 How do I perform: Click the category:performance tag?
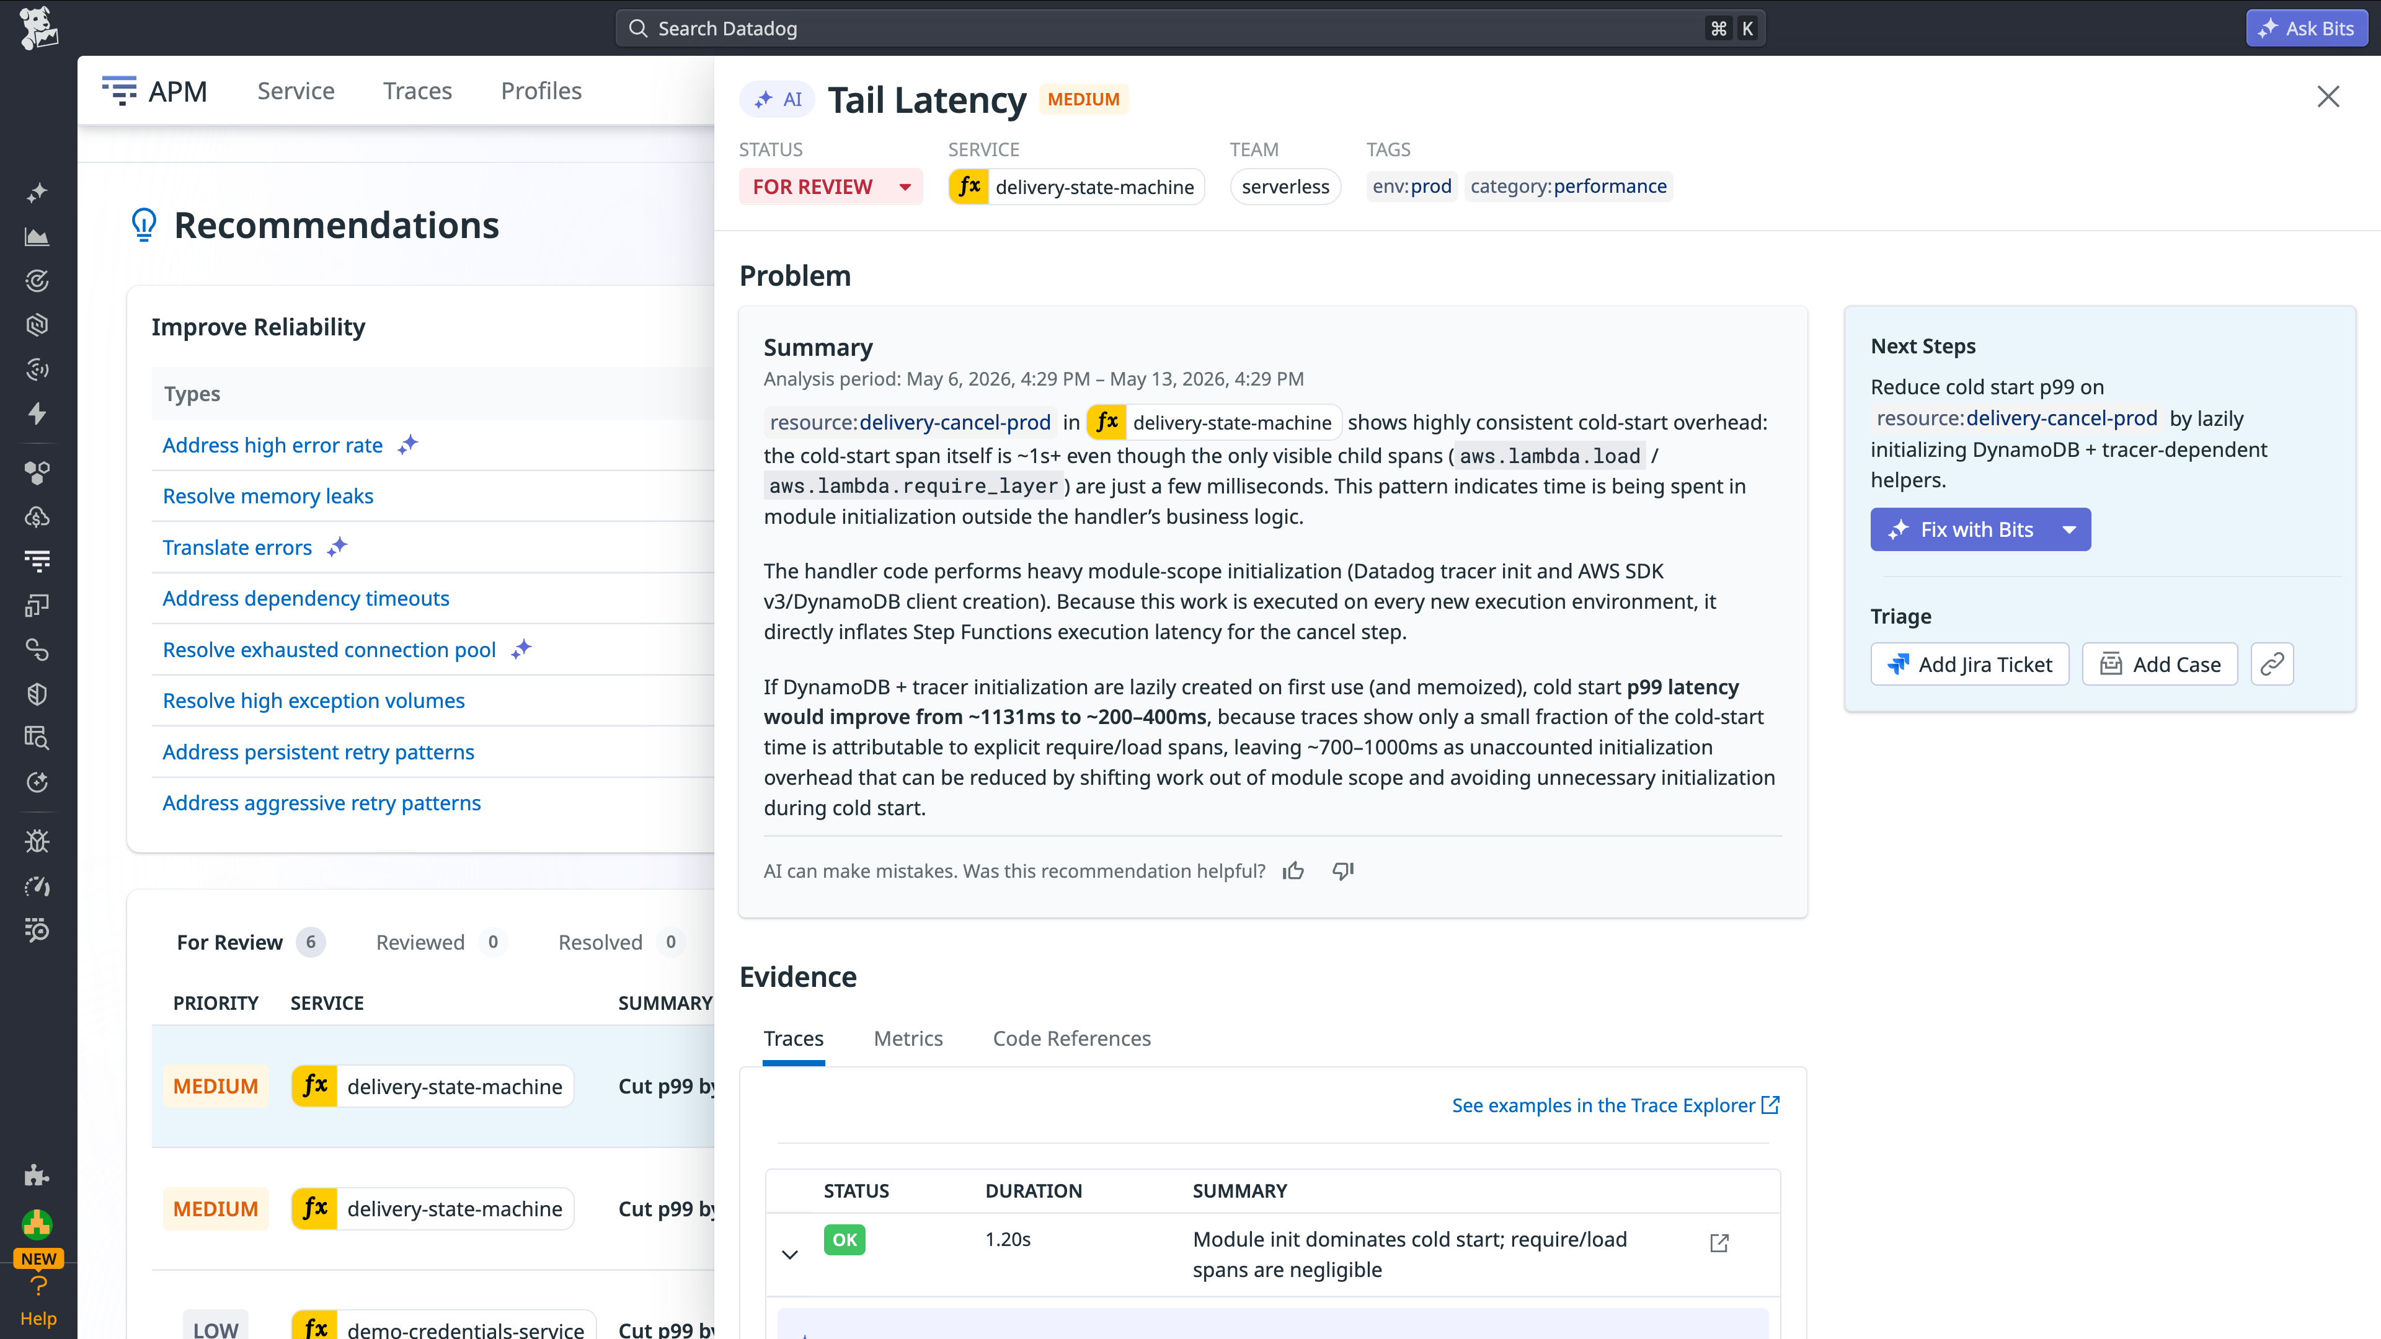click(x=1569, y=187)
